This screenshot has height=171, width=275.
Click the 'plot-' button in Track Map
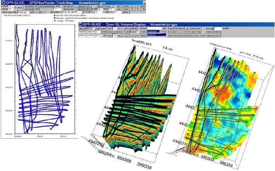(x=41, y=12)
